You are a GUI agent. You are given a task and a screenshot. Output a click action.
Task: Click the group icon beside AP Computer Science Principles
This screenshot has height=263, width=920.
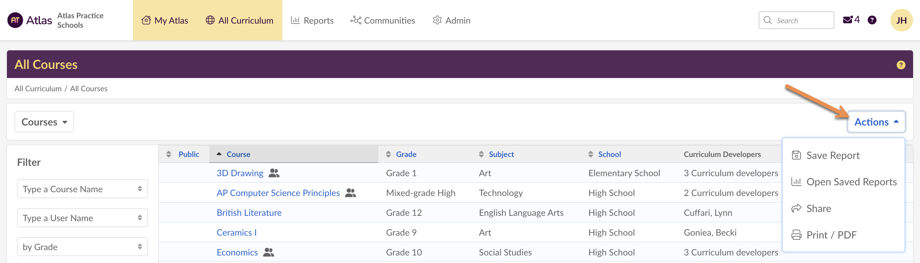coord(350,193)
